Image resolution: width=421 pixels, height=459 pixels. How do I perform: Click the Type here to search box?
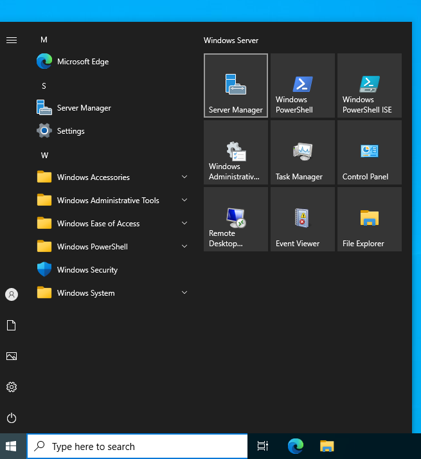click(138, 446)
